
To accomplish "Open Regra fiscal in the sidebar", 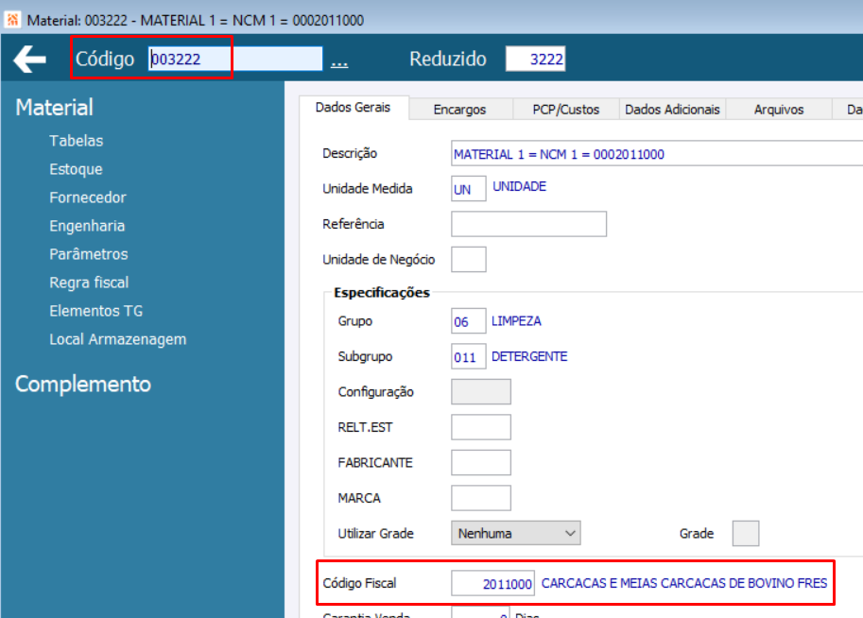I will tap(89, 283).
